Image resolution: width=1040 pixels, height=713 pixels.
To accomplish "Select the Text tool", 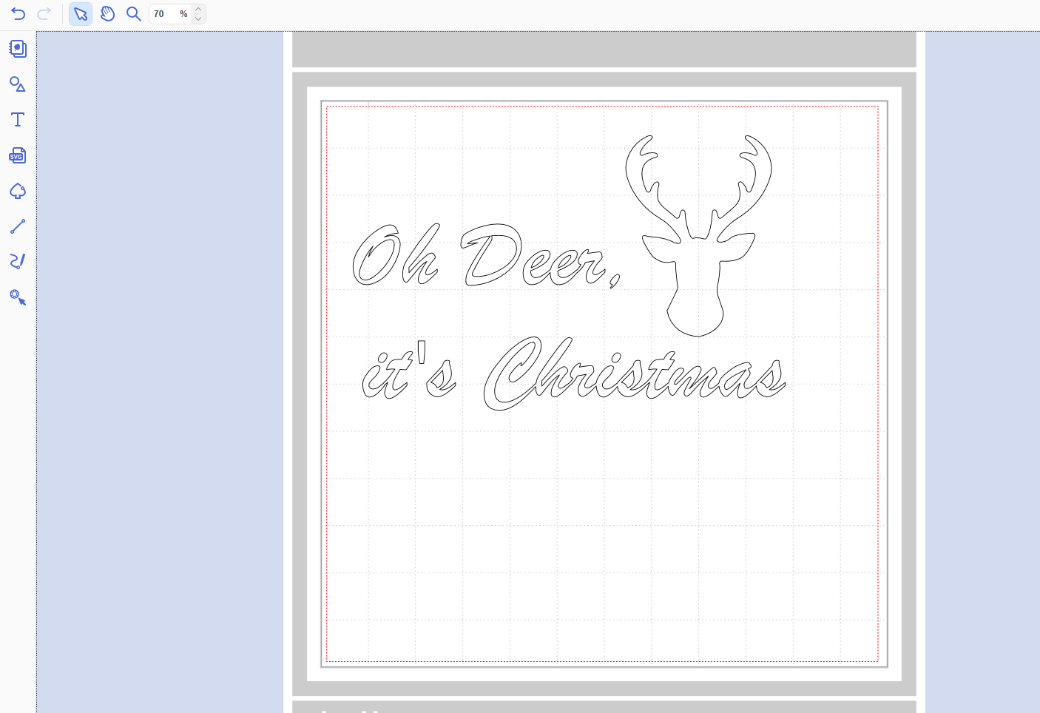I will (18, 120).
